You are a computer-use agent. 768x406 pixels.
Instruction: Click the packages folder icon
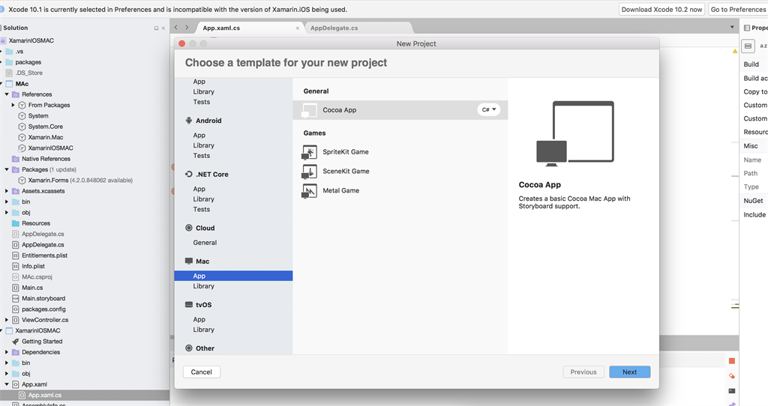[9, 62]
